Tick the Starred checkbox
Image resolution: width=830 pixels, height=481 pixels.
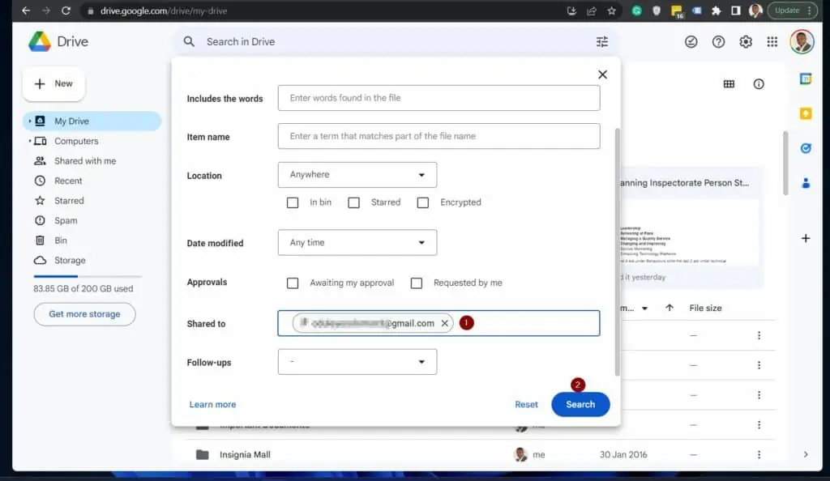354,202
